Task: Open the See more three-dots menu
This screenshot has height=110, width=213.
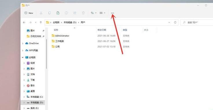Action: coord(113,13)
